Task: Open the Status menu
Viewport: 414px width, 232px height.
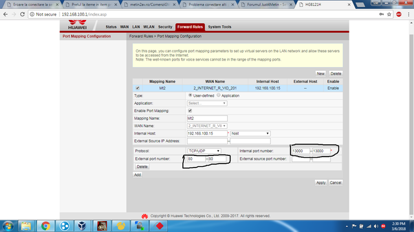Action: click(x=111, y=27)
